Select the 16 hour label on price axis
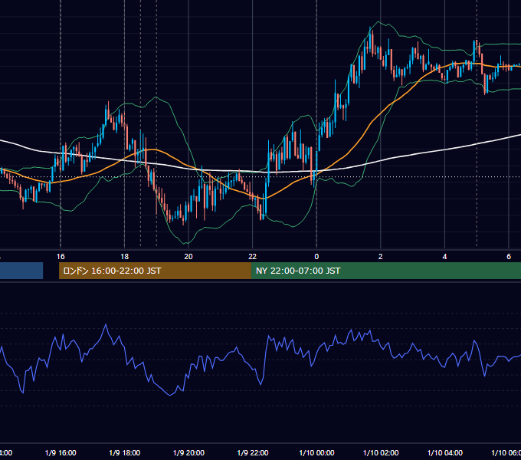Screen dimensions: 521x460 [61, 256]
